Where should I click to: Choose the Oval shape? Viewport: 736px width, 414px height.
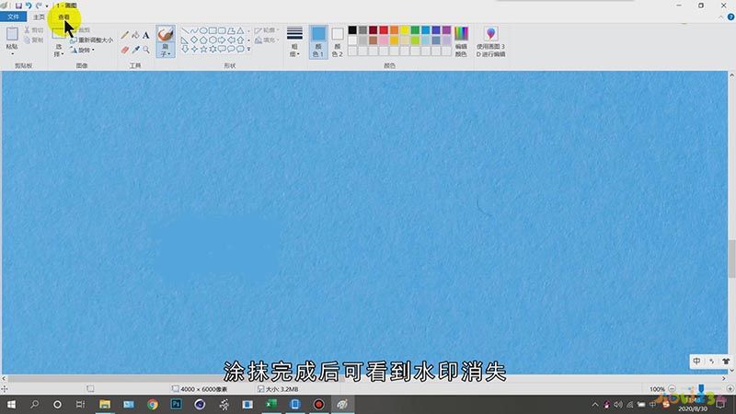[x=203, y=30]
